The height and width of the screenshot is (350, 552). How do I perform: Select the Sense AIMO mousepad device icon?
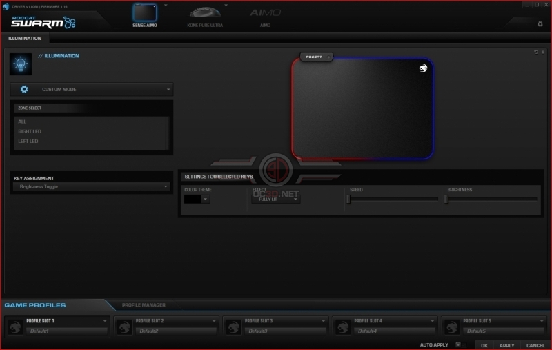click(x=145, y=12)
